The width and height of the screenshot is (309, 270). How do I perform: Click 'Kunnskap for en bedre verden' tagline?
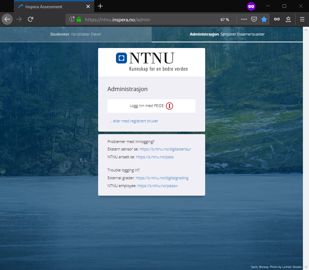(158, 69)
